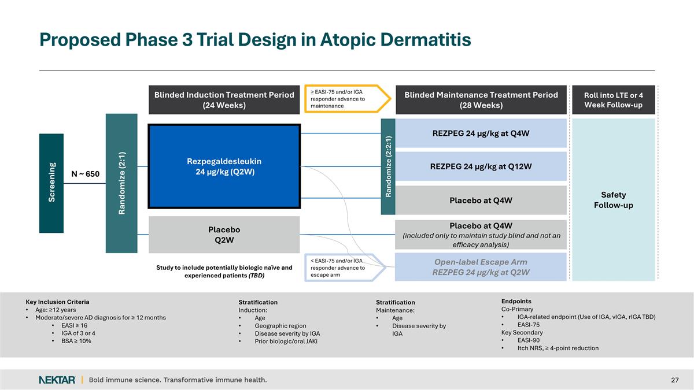Viewport: 694px width, 390px height.
Task: Click the Placebo Q2W induction box
Action: [x=224, y=235]
